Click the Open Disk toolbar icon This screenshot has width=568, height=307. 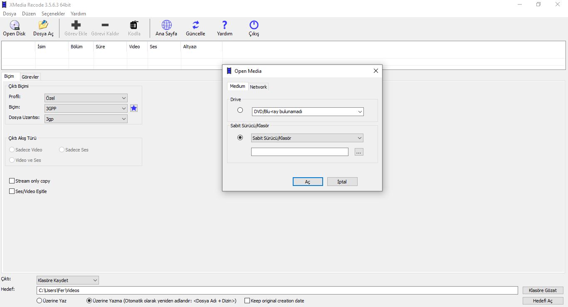click(15, 25)
